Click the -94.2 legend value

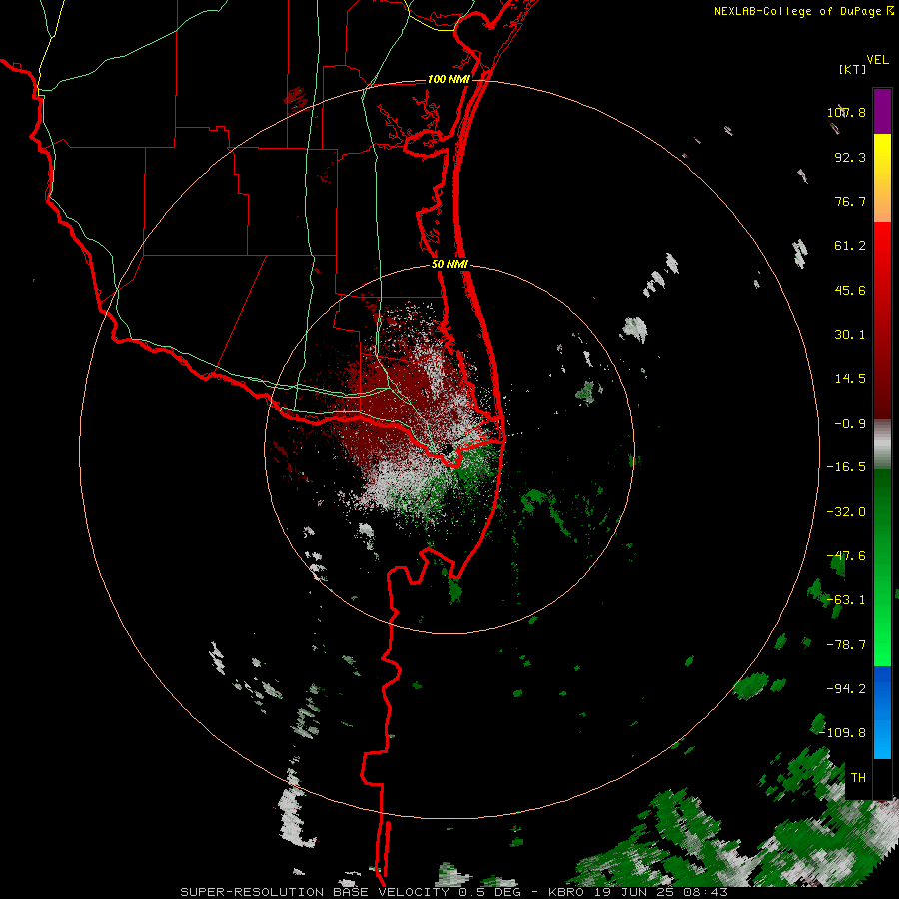pyautogui.click(x=846, y=688)
